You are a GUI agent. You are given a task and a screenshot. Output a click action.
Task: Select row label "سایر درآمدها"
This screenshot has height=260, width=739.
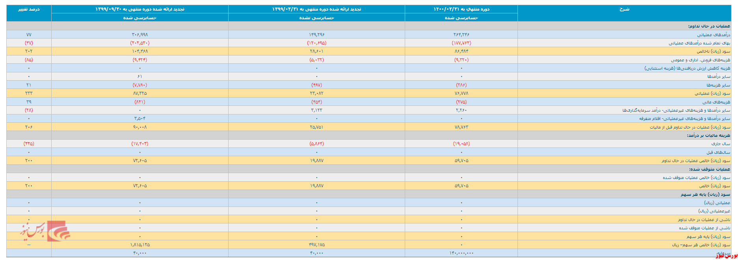(719, 76)
